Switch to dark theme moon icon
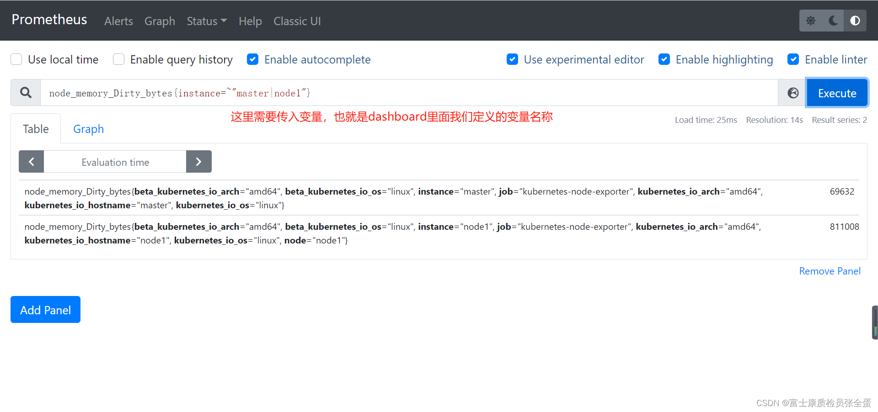 (833, 21)
